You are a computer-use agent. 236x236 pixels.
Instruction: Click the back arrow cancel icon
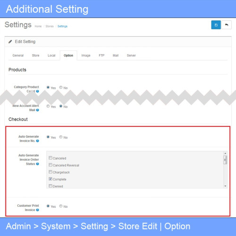point(227,25)
